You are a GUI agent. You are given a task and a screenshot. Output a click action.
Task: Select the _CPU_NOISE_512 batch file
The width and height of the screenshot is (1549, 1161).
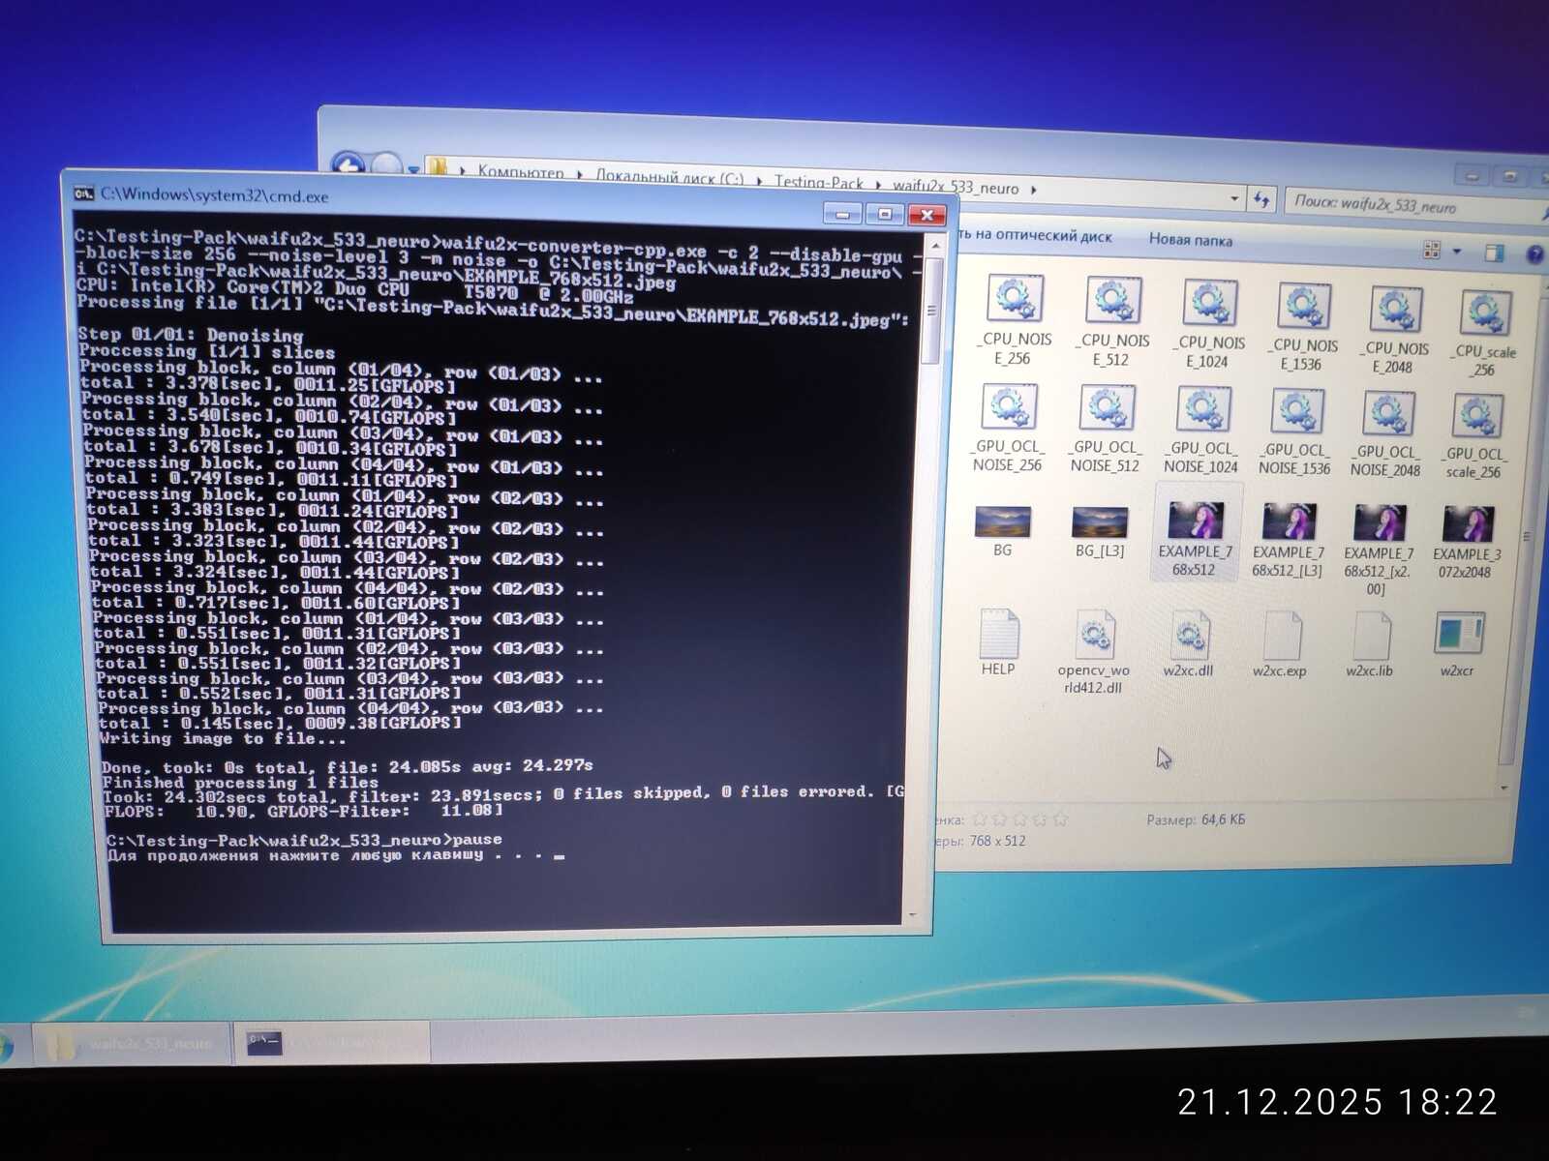point(1111,321)
